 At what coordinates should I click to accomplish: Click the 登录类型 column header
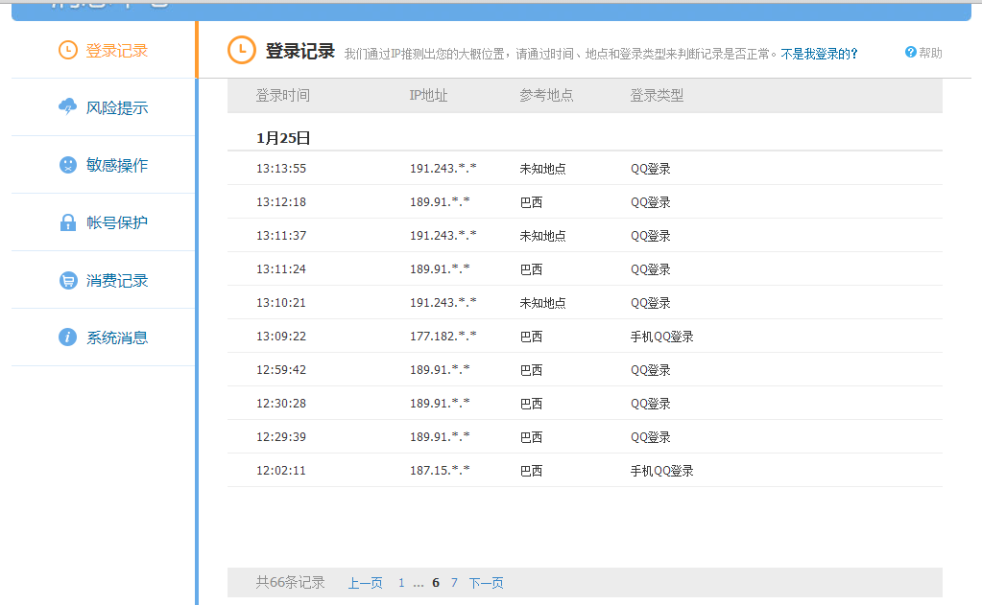(657, 95)
